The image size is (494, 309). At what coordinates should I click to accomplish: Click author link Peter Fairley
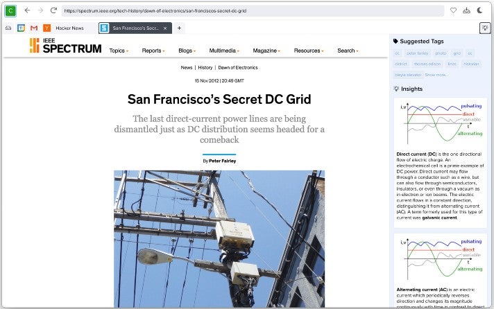222,161
